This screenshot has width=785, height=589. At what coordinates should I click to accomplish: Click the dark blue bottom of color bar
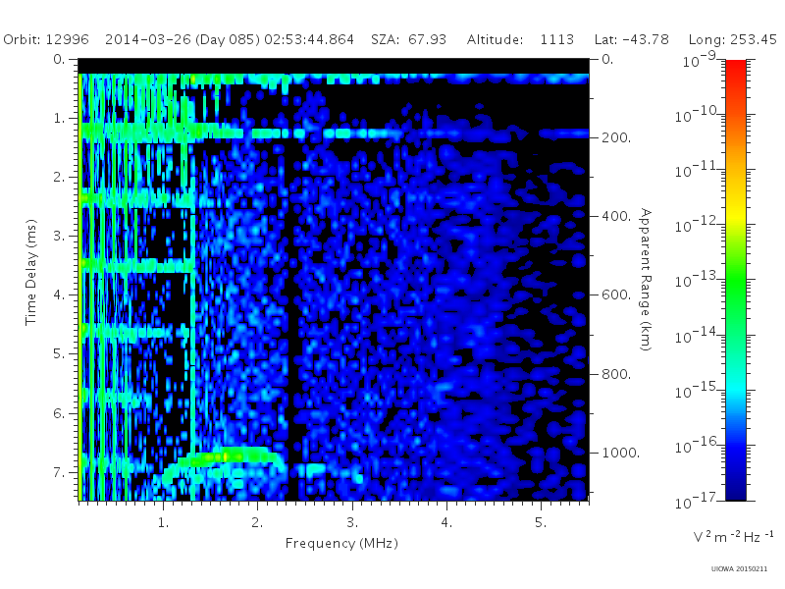[735, 491]
